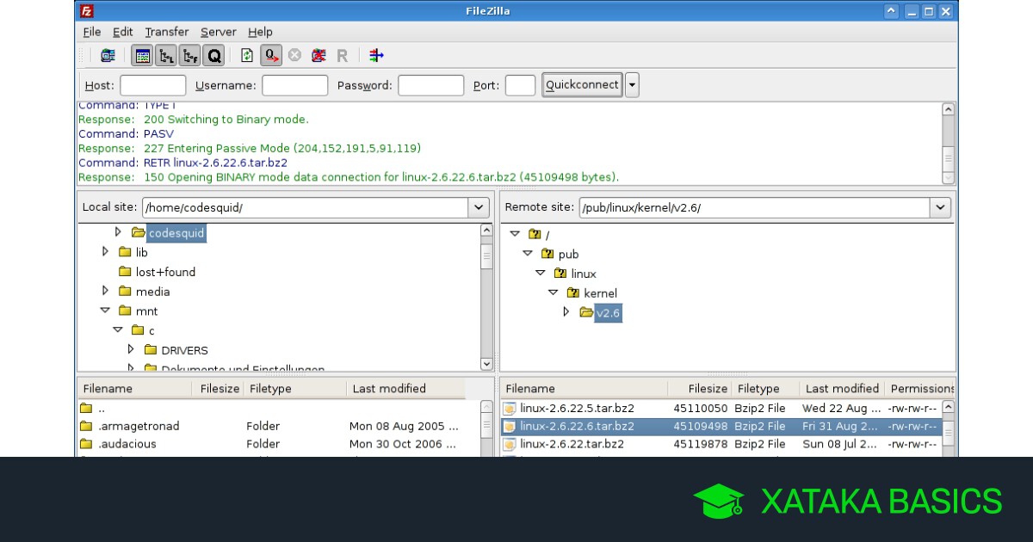Click the message log vertical scrollbar
Image resolution: width=1033 pixels, height=542 pixels.
pos(948,142)
